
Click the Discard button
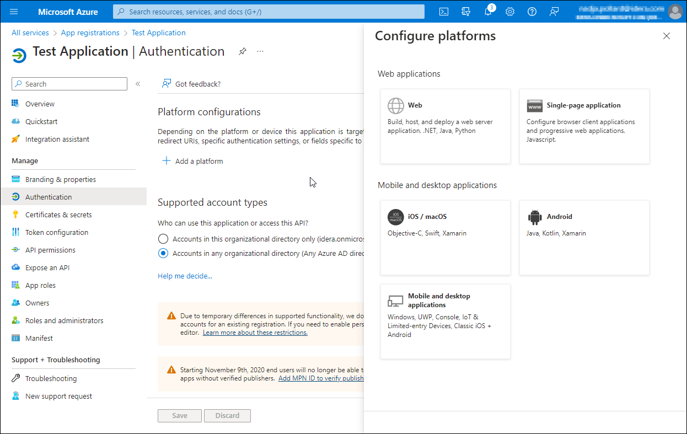(227, 416)
